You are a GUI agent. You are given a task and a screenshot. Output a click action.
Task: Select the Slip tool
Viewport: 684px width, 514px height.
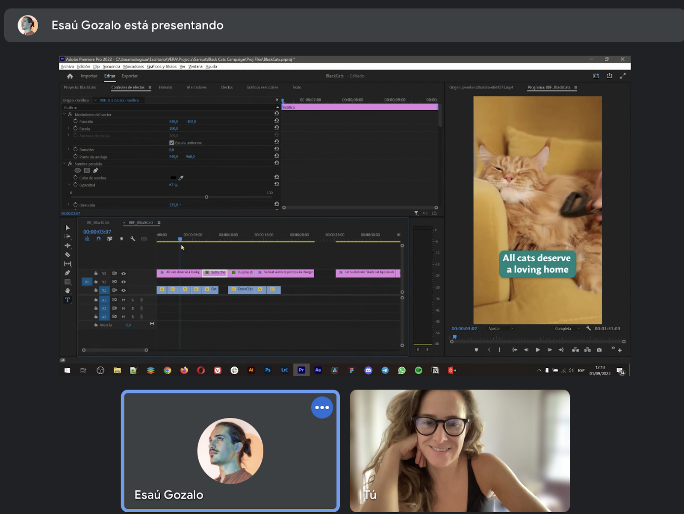(68, 264)
